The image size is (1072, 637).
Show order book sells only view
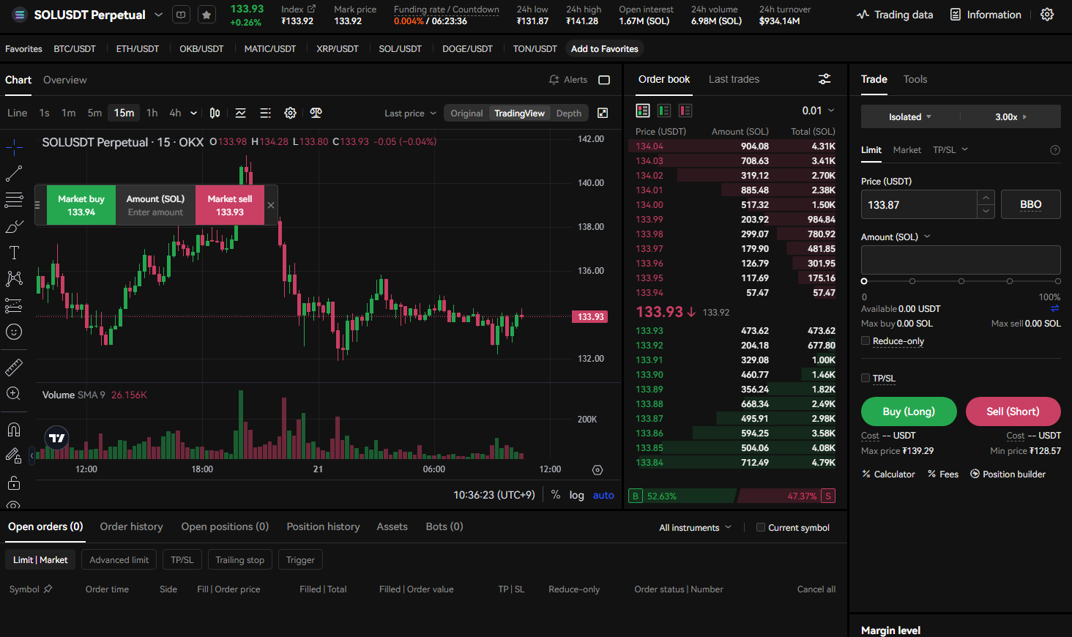coord(685,111)
